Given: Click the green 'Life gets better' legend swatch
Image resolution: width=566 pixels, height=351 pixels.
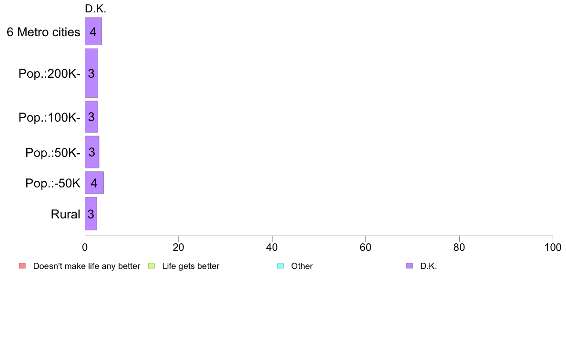Looking at the screenshot, I should 151,266.
